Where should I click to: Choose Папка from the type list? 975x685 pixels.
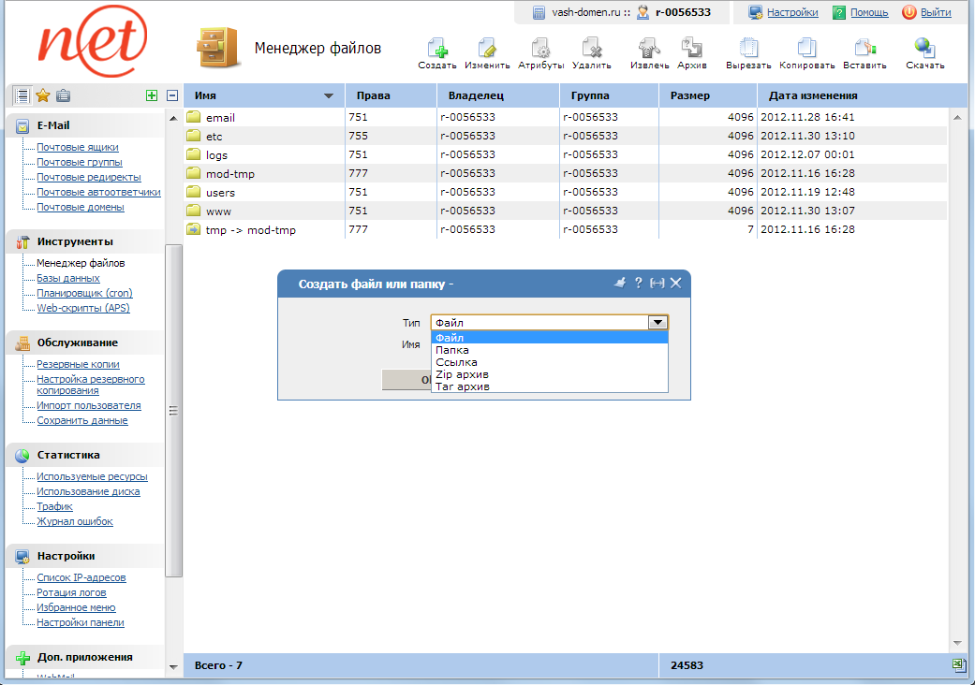click(452, 350)
